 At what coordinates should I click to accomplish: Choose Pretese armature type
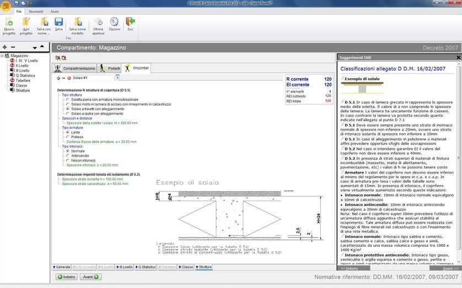[68, 137]
